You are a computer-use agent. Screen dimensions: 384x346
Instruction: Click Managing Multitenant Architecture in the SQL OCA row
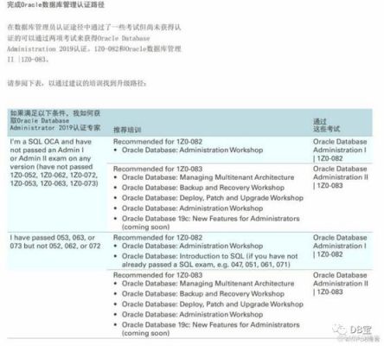208,177
